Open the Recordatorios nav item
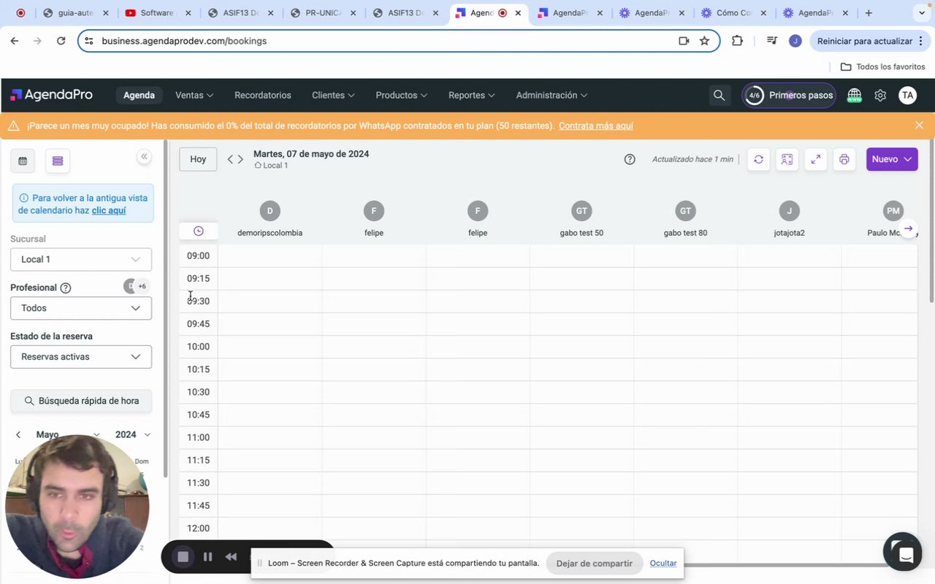 tap(263, 95)
